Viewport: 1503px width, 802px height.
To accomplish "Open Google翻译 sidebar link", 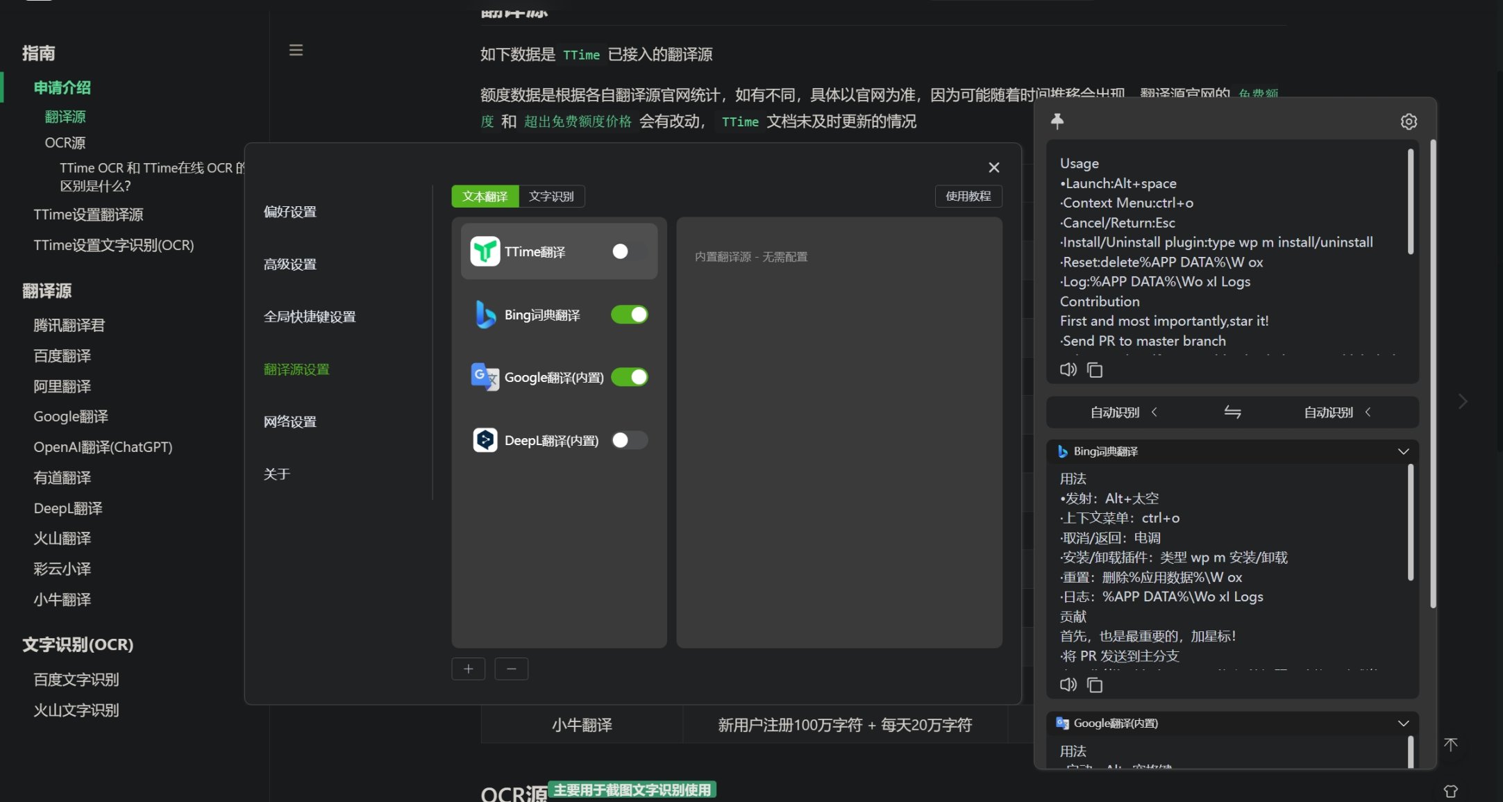I will 71,417.
